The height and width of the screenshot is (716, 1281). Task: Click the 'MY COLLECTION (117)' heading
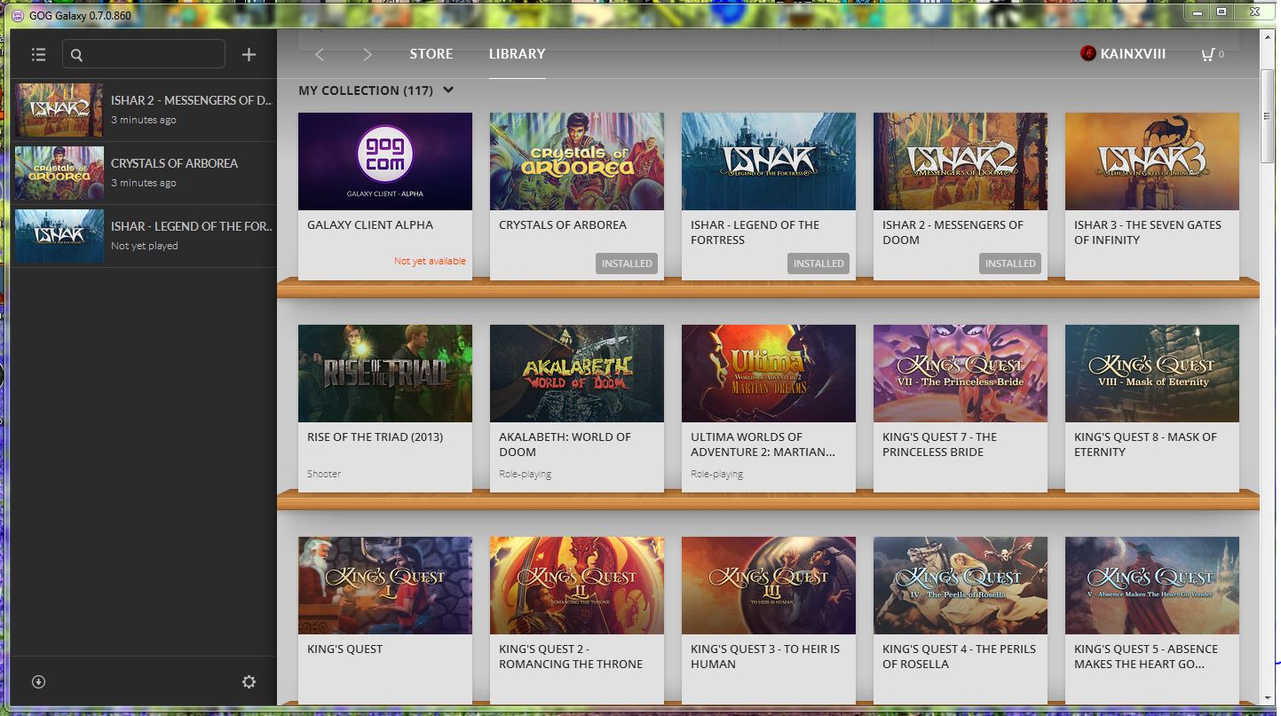click(x=366, y=90)
